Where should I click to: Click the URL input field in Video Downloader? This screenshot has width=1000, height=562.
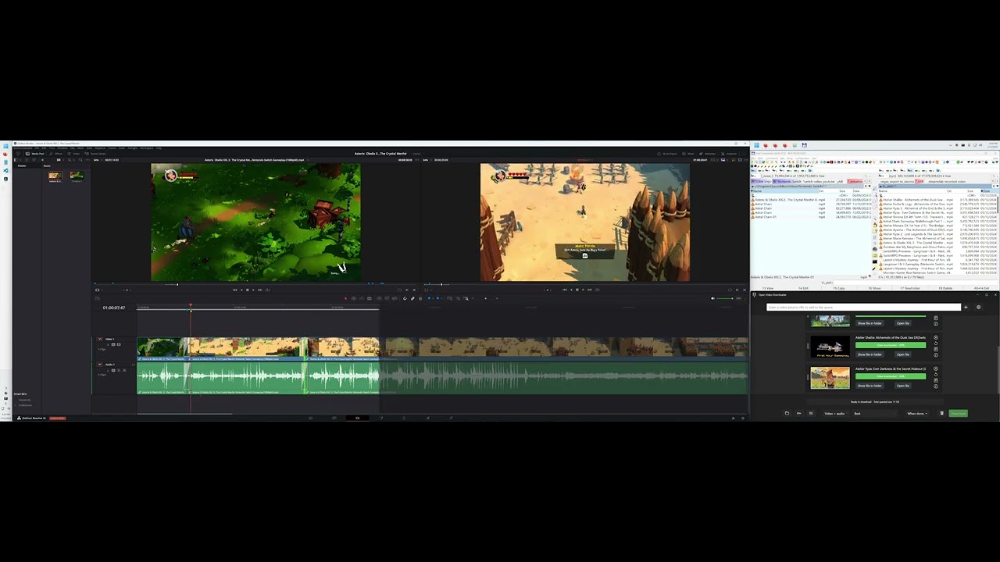click(864, 307)
